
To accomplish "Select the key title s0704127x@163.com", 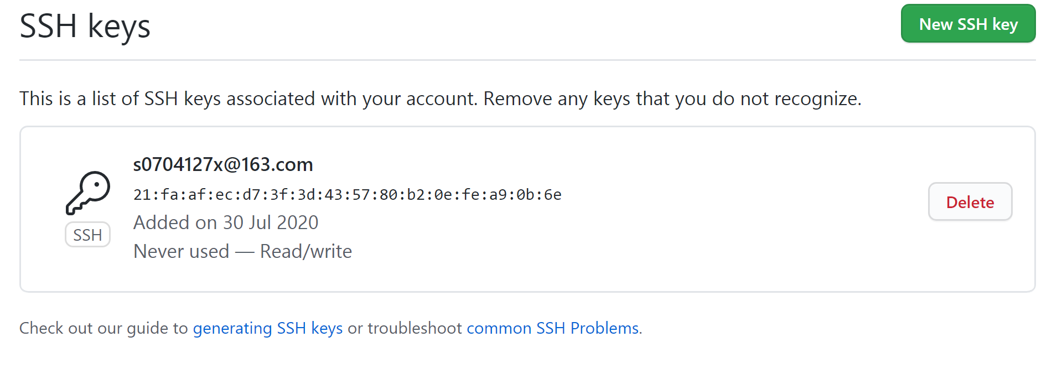I will click(x=223, y=164).
